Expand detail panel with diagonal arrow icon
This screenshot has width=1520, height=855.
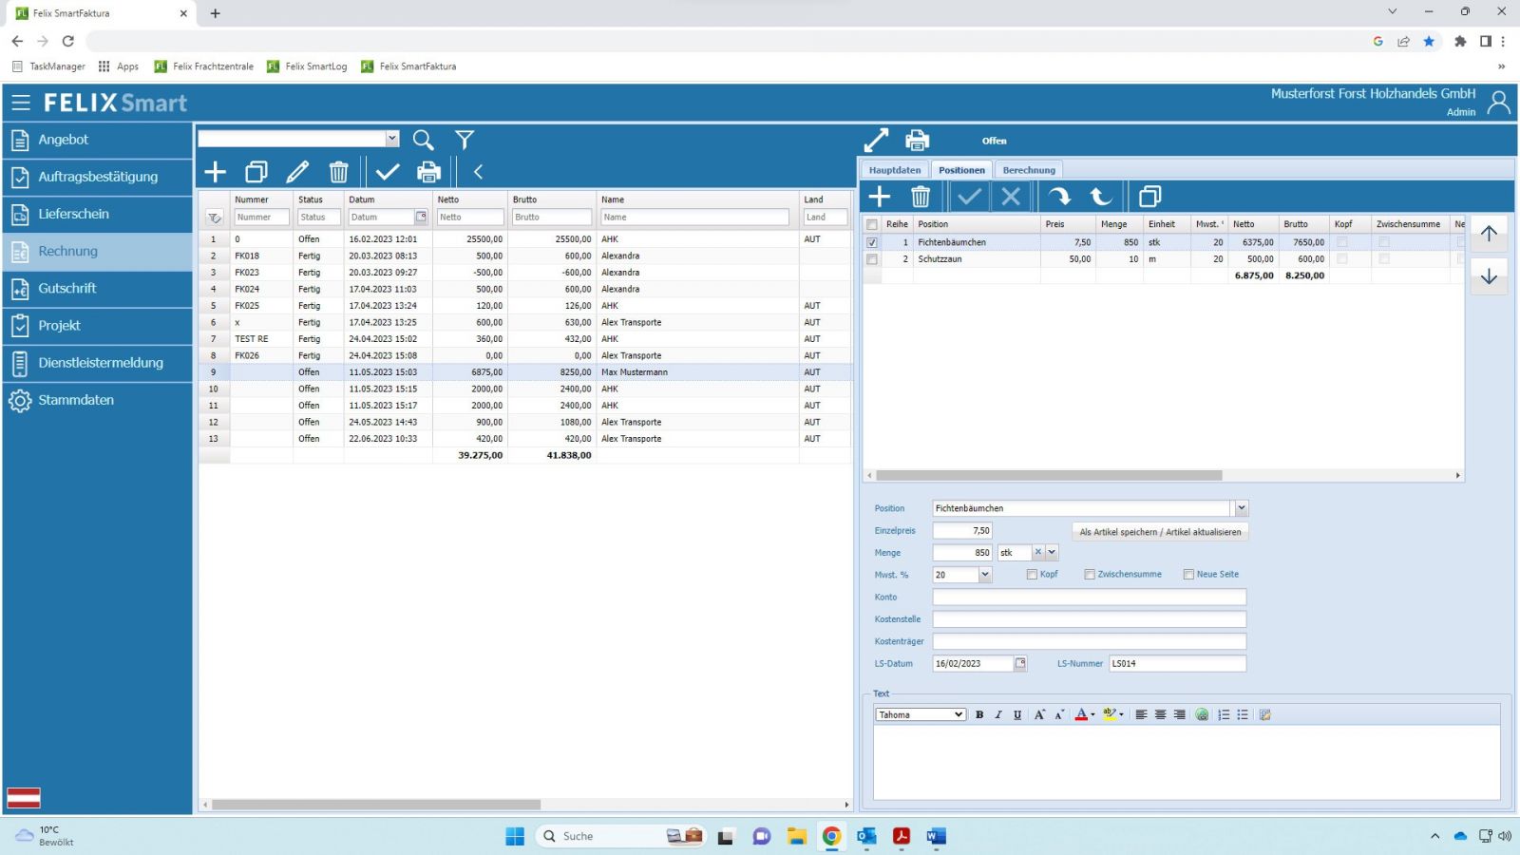coord(876,141)
